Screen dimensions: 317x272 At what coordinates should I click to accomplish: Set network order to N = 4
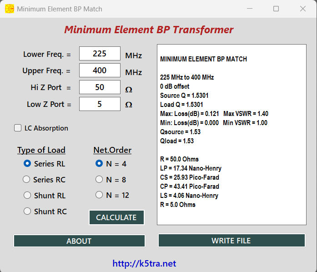pos(99,164)
